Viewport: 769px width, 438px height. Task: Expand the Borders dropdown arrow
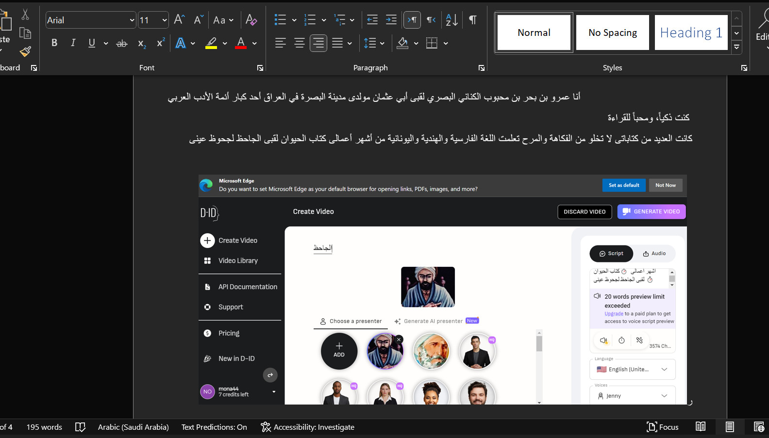tap(446, 43)
